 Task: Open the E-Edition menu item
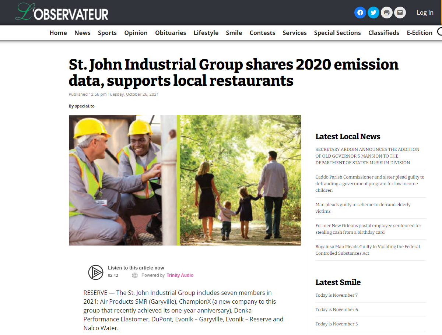[420, 33]
